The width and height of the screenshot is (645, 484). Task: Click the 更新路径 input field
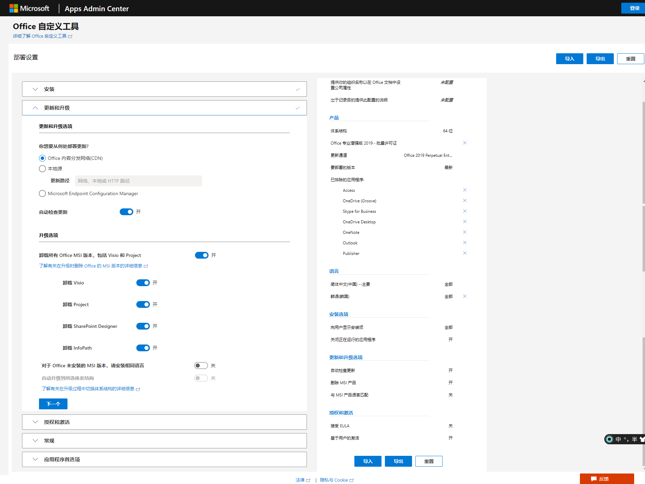click(x=138, y=181)
